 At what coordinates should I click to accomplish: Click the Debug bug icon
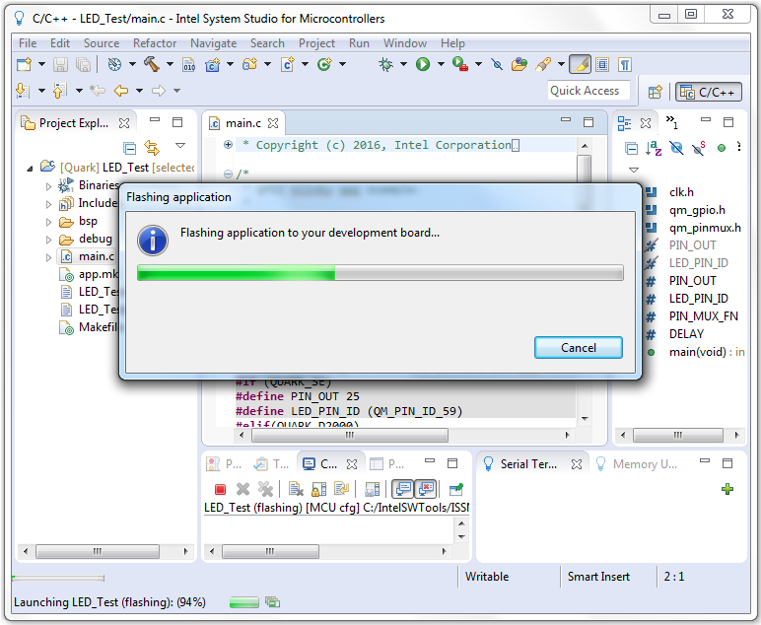(x=385, y=64)
